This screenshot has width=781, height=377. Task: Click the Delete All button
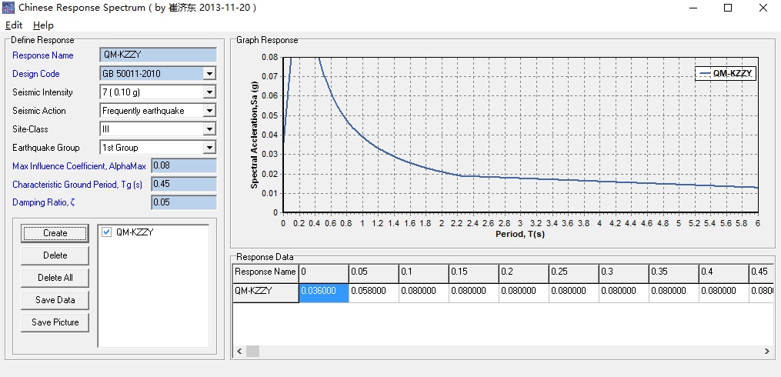(55, 278)
